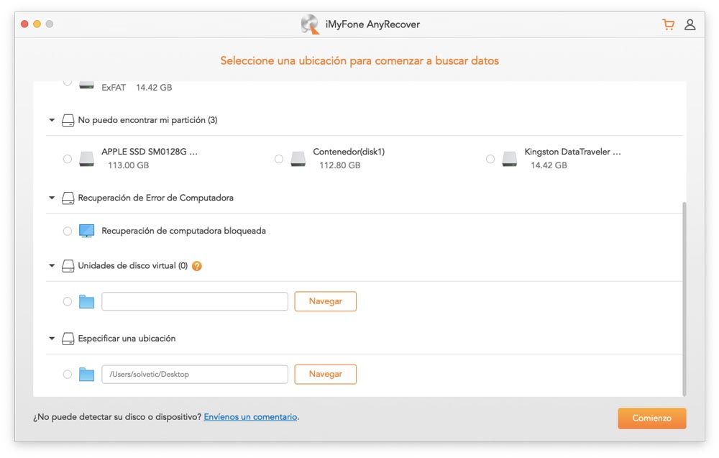Click the empty virtual disk path field
Image resolution: width=719 pixels, height=458 pixels.
[x=195, y=301]
